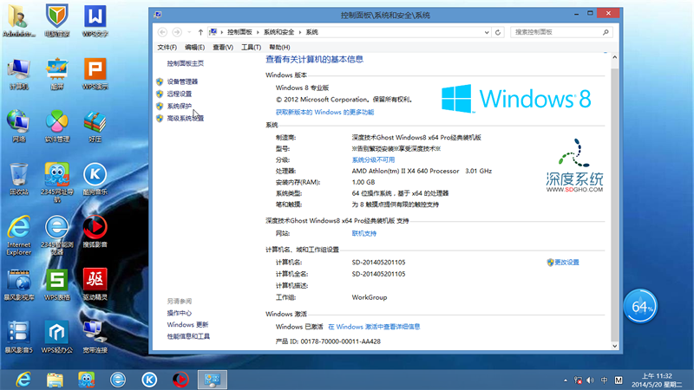Open the 编辑(E) menu

pos(194,48)
